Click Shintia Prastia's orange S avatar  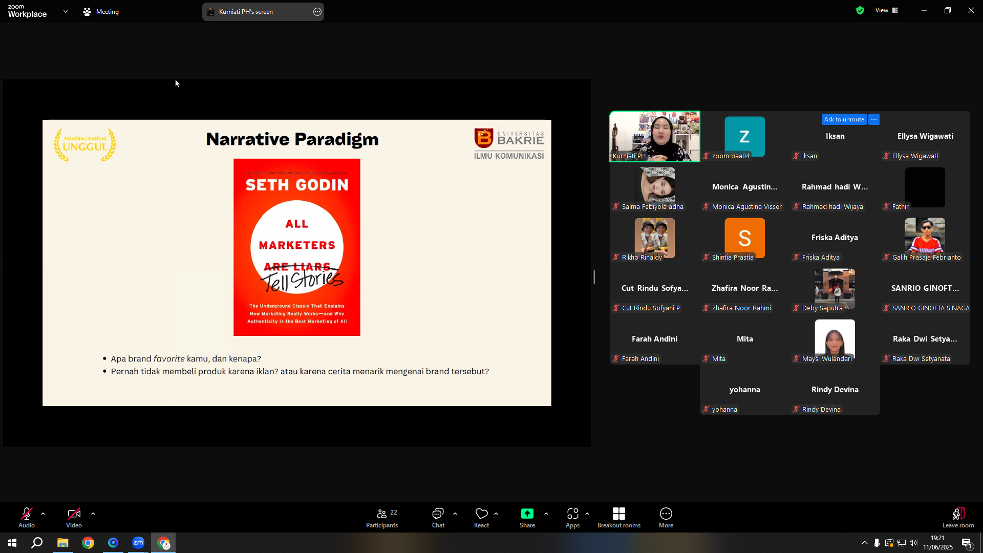click(745, 238)
